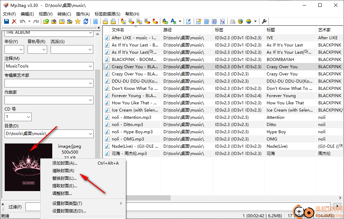Click the Change directory folder icon with checkmark
The width and height of the screenshot is (344, 219).
coord(46,21)
